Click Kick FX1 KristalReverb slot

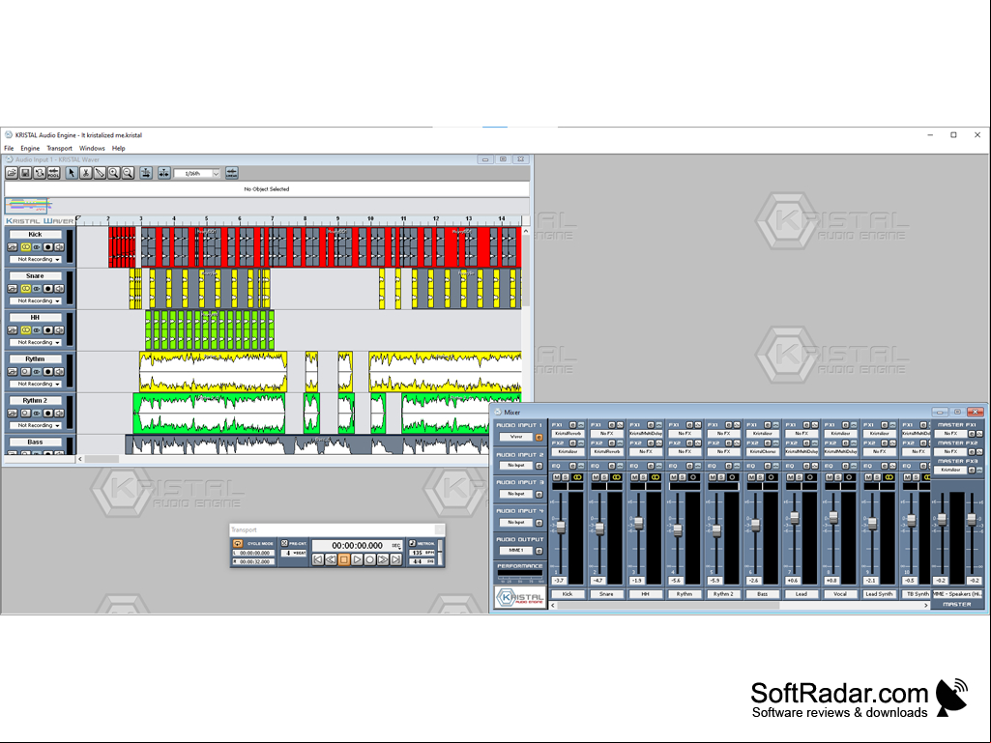(x=568, y=434)
